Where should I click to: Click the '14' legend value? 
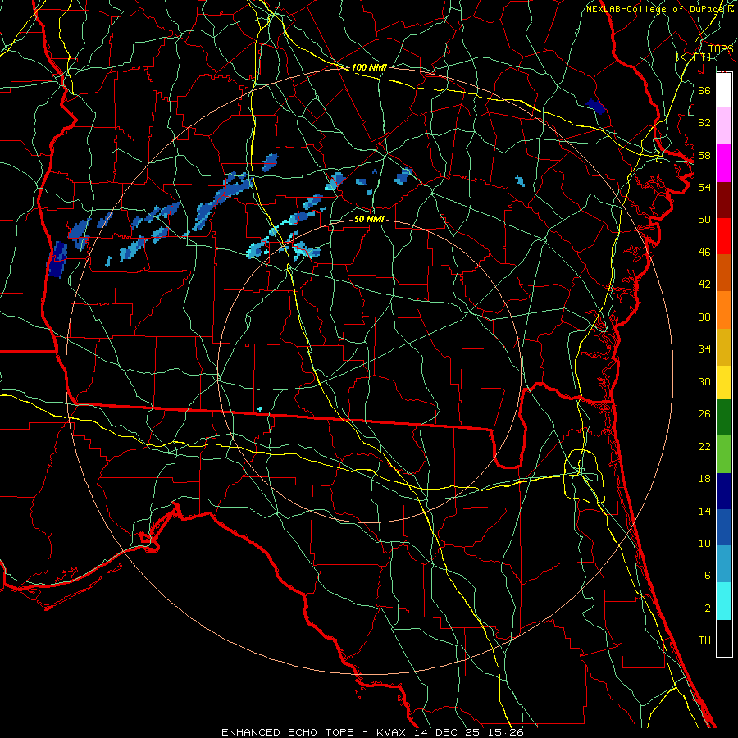coord(704,511)
